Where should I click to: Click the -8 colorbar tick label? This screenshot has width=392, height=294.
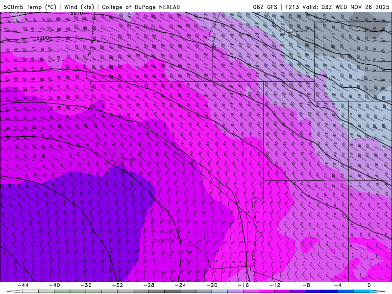pyautogui.click(x=306, y=285)
